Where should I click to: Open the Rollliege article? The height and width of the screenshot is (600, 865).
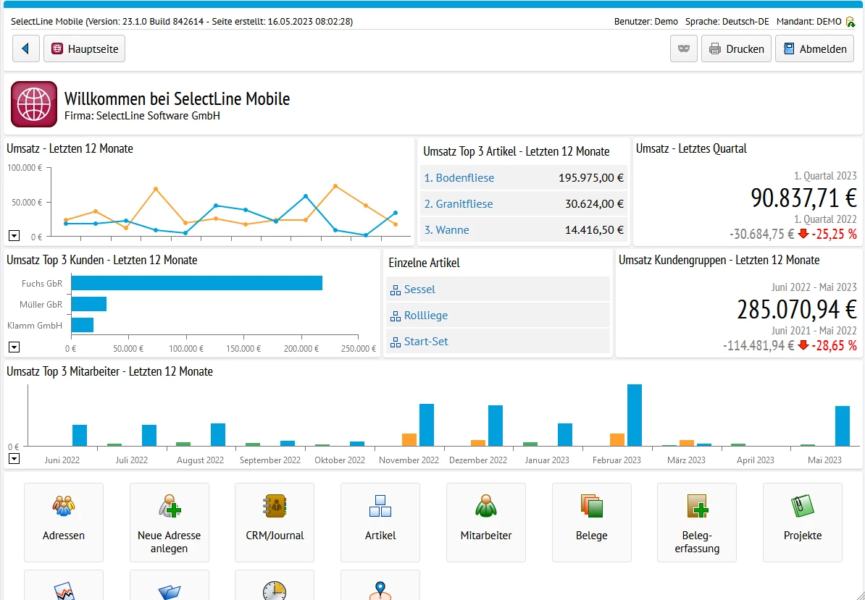coord(426,315)
